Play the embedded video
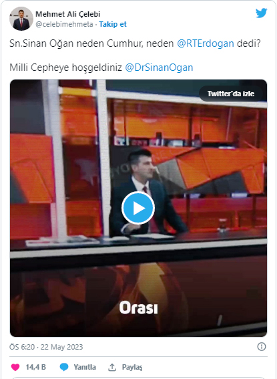 (x=138, y=208)
